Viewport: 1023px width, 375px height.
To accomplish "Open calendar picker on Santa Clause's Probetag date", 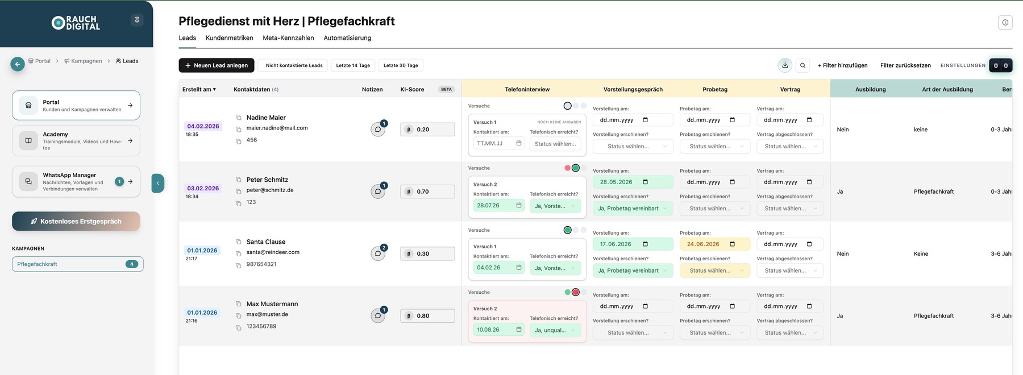I will coord(733,244).
